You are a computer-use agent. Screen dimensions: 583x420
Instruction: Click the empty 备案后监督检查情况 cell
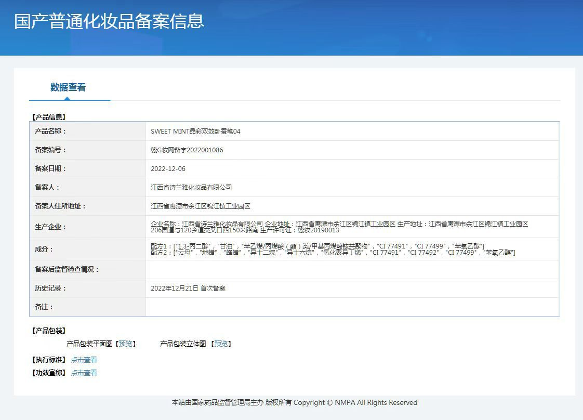[352, 269]
